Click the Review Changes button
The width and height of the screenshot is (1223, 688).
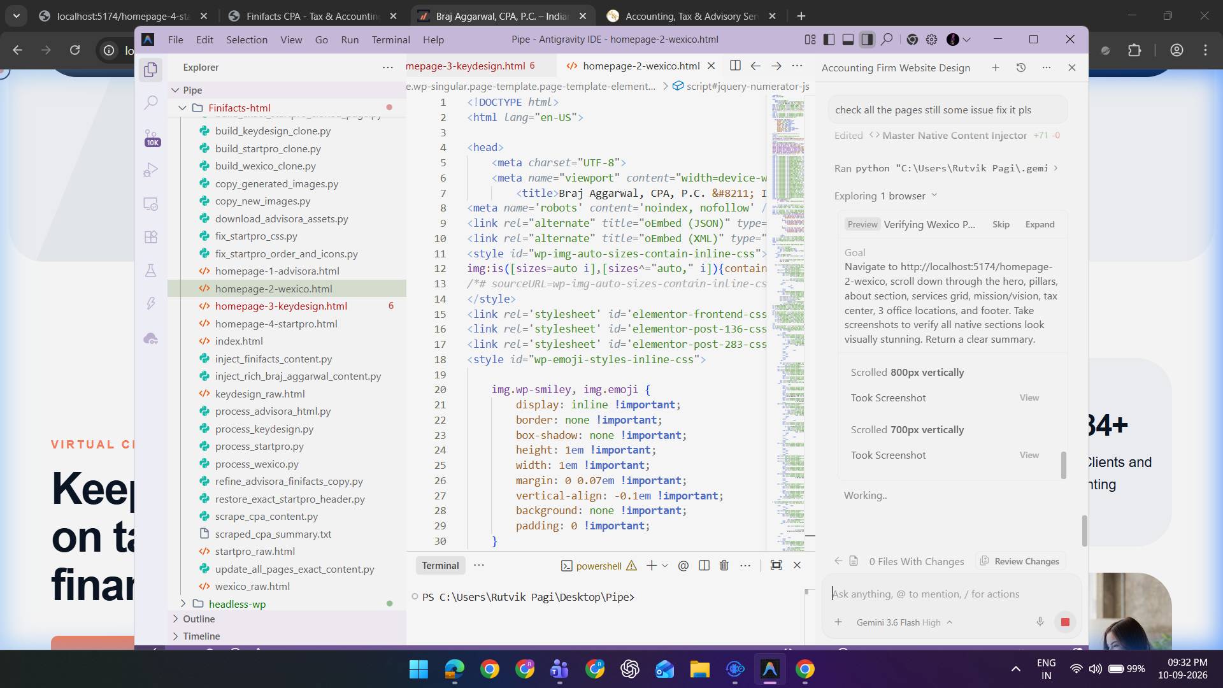(1020, 561)
